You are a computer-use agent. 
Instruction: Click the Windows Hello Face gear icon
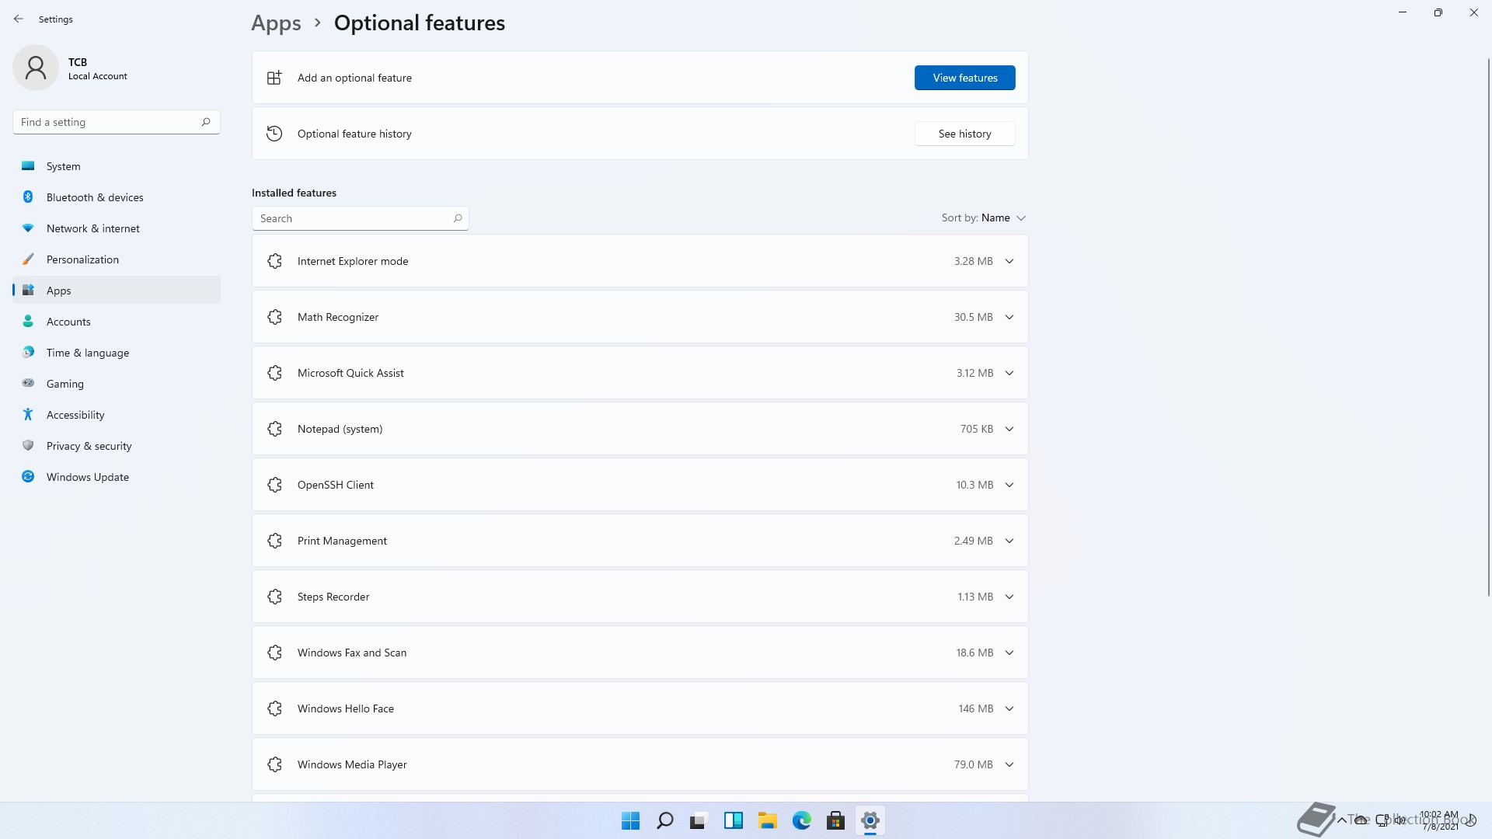[x=274, y=708]
